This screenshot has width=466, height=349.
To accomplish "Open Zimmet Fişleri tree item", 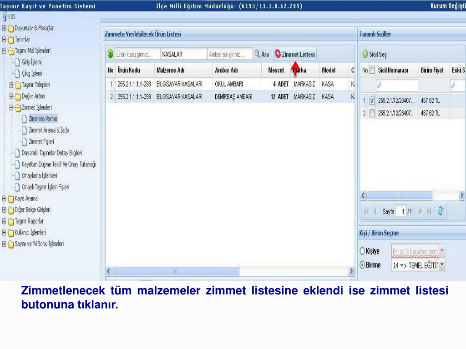I will pos(41,142).
